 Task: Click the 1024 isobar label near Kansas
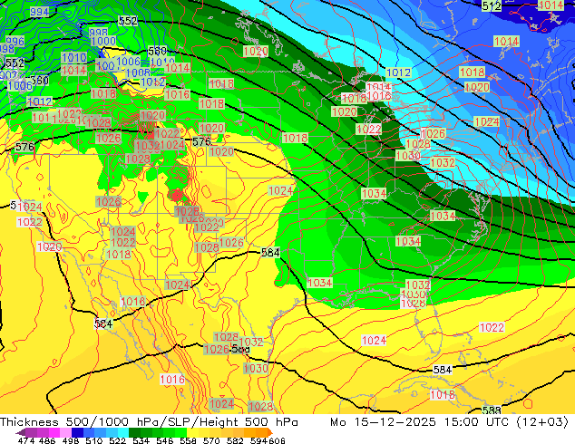click(281, 190)
